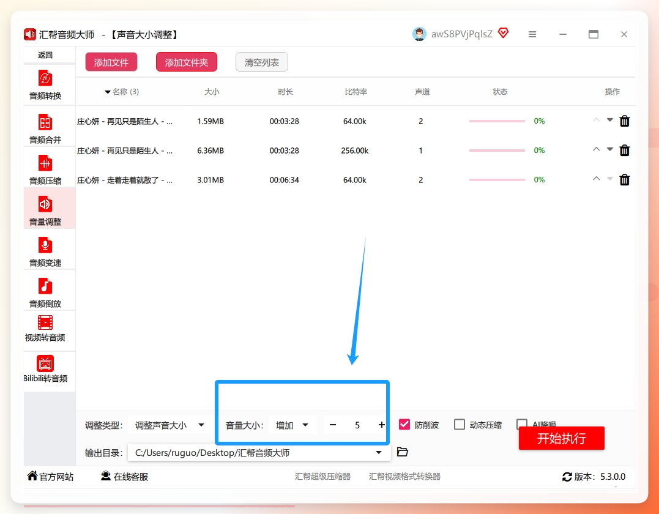Click the 清空列表 button

pyautogui.click(x=262, y=62)
